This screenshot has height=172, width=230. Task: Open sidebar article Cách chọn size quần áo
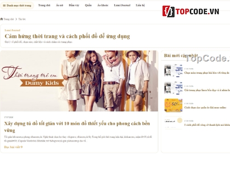click(205, 108)
